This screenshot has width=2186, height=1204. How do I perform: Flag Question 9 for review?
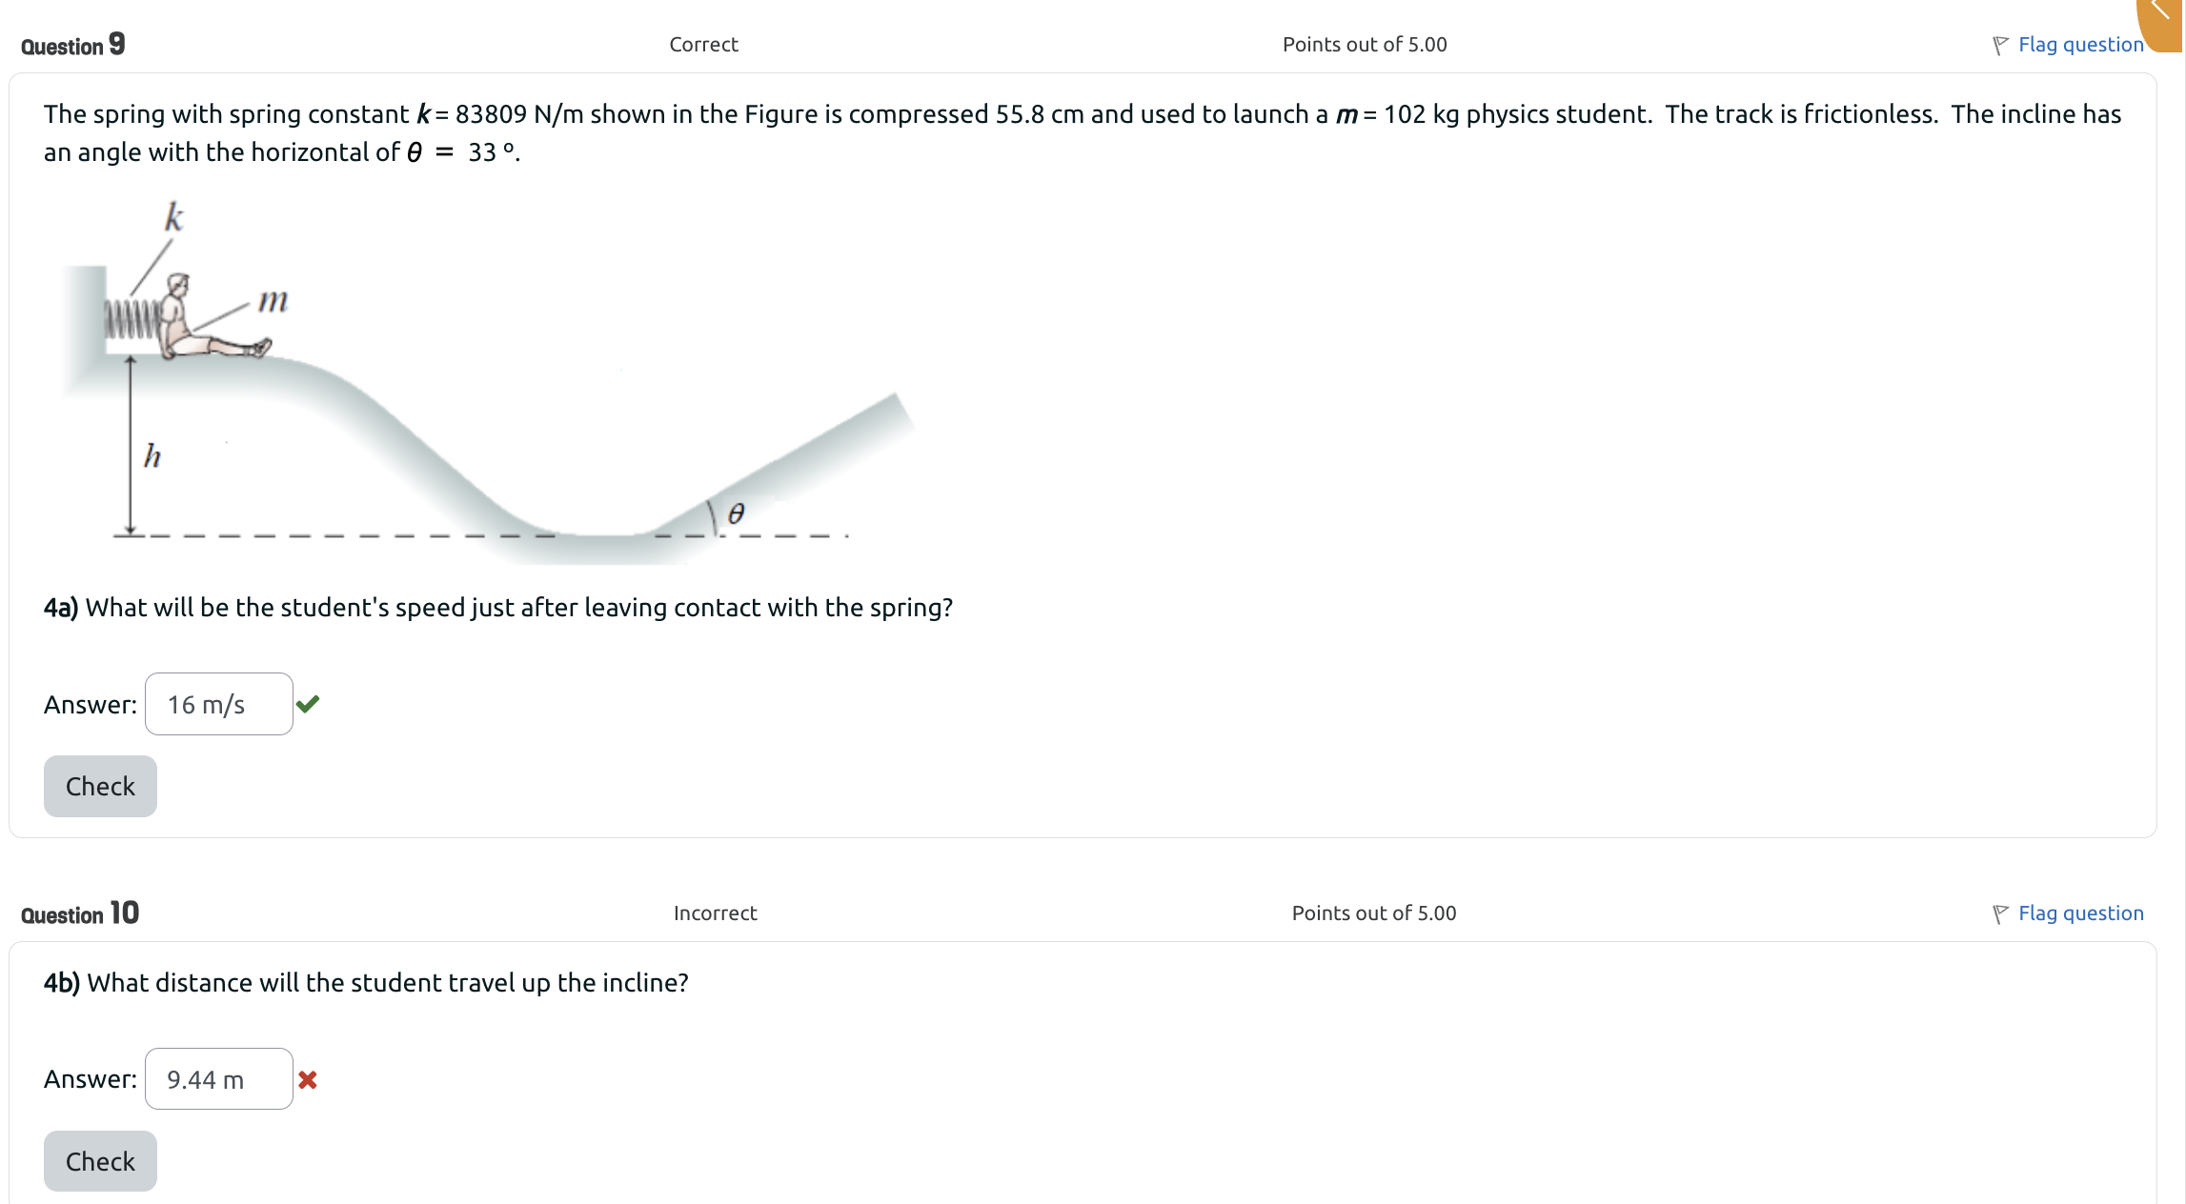coord(2082,44)
